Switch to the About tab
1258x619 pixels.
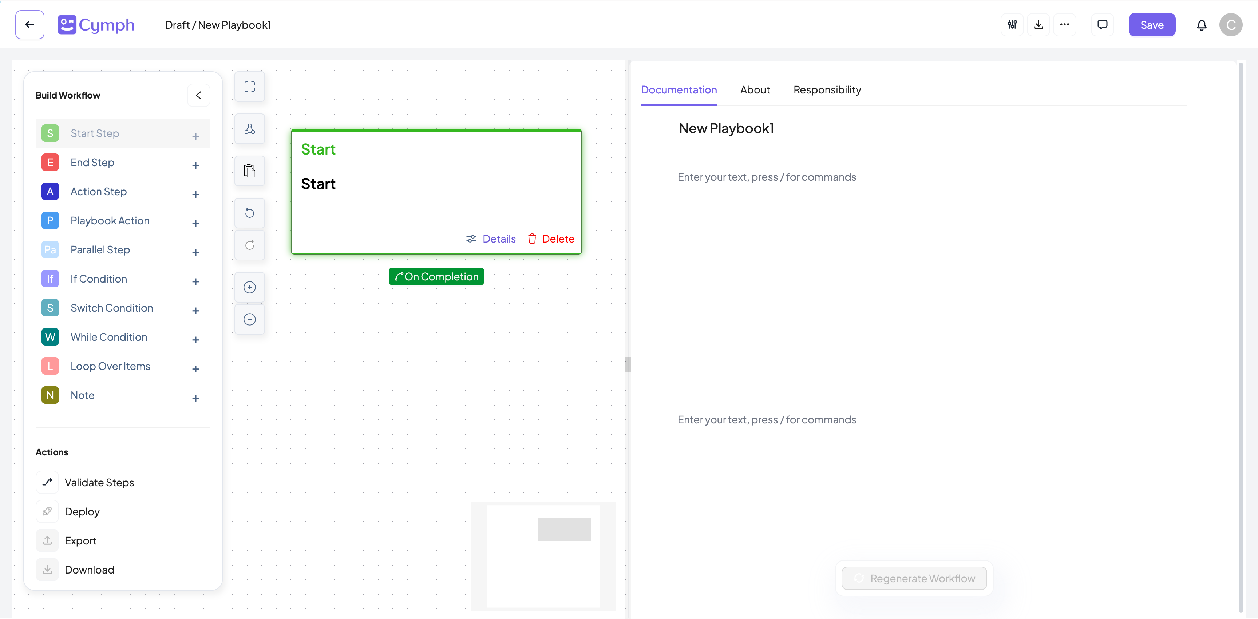(755, 90)
